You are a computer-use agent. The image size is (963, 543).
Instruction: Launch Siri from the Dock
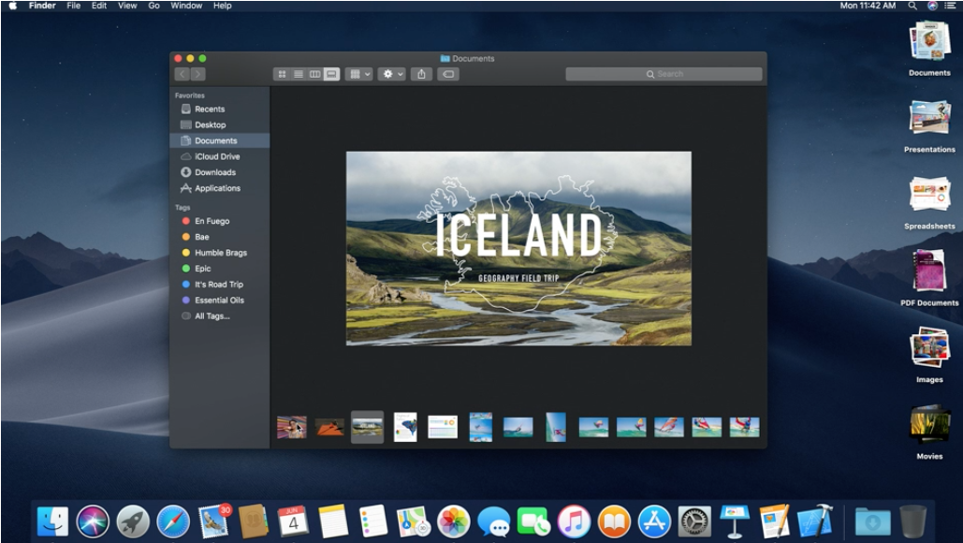pyautogui.click(x=93, y=521)
